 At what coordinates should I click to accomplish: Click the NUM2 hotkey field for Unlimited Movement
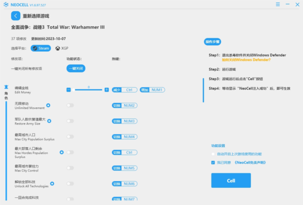point(129,105)
